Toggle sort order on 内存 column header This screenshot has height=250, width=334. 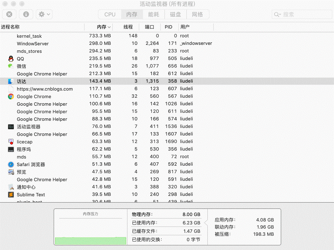pos(98,27)
